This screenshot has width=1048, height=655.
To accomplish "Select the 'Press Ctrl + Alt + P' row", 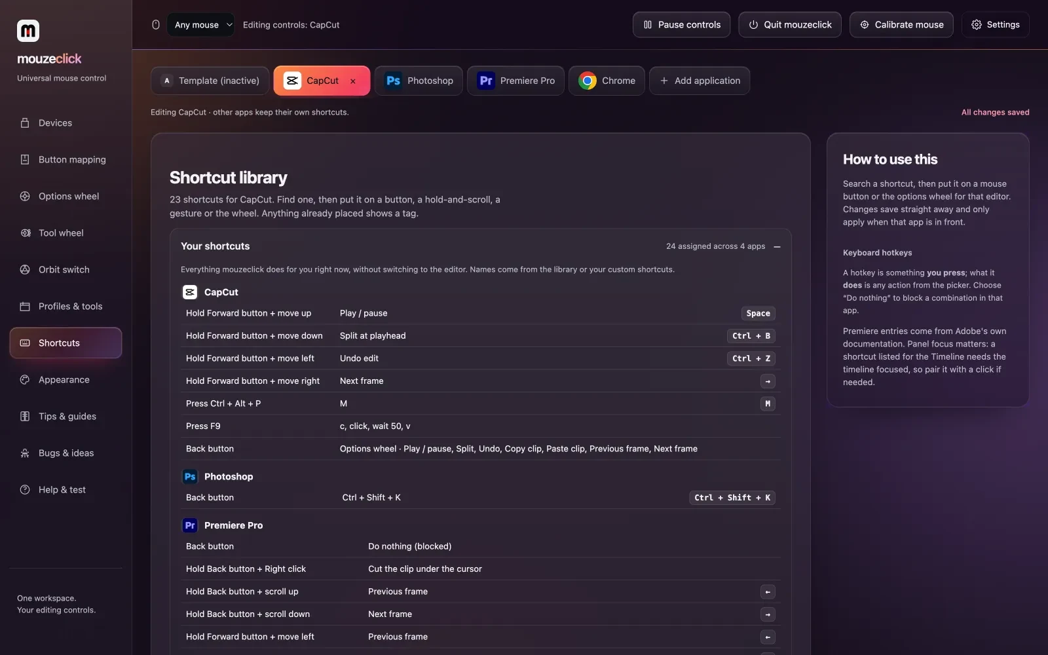I will point(481,403).
